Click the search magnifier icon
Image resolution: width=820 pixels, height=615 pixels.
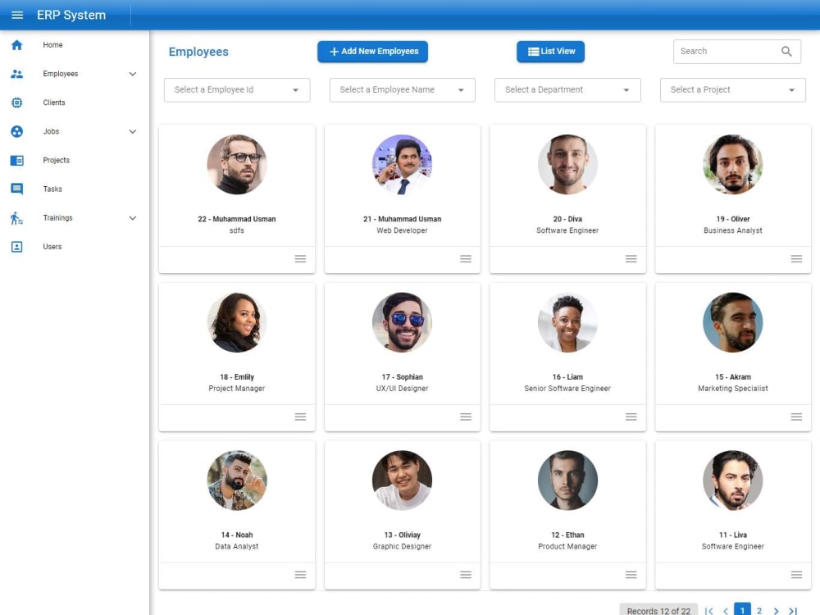point(786,51)
